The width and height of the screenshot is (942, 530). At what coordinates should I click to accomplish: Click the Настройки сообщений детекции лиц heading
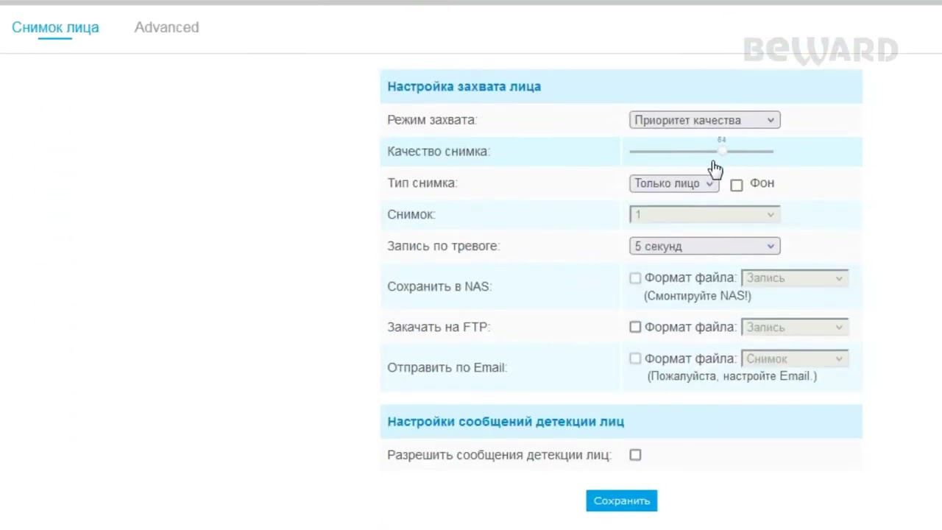(506, 422)
